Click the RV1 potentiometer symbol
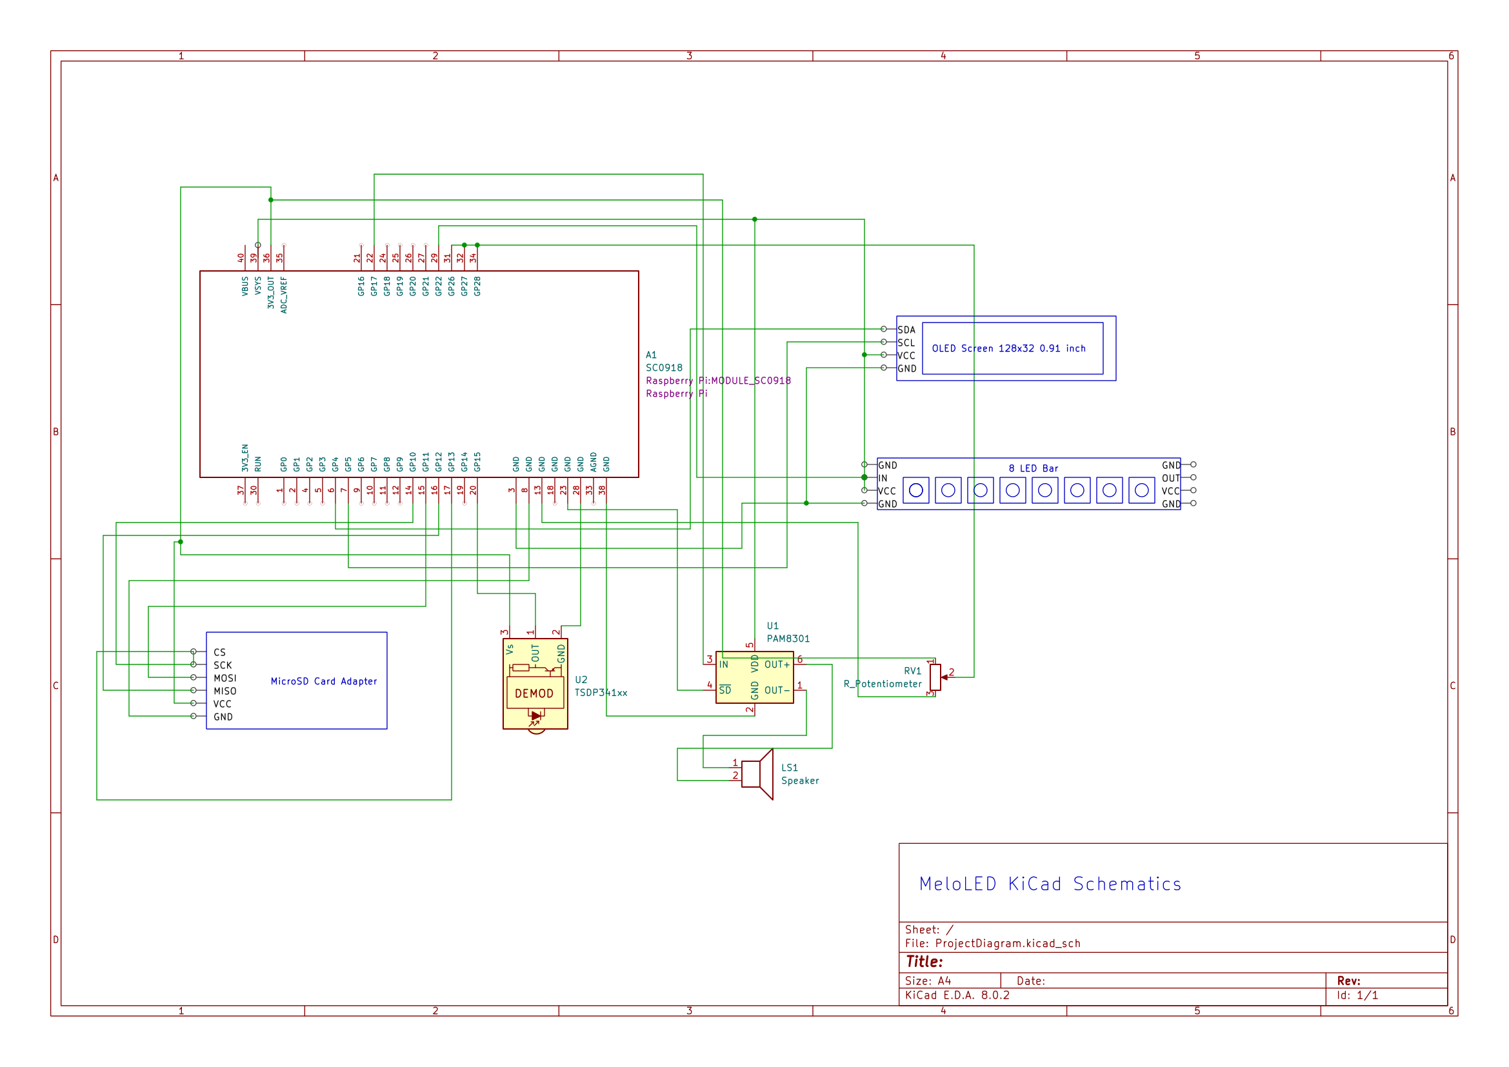 click(x=935, y=677)
